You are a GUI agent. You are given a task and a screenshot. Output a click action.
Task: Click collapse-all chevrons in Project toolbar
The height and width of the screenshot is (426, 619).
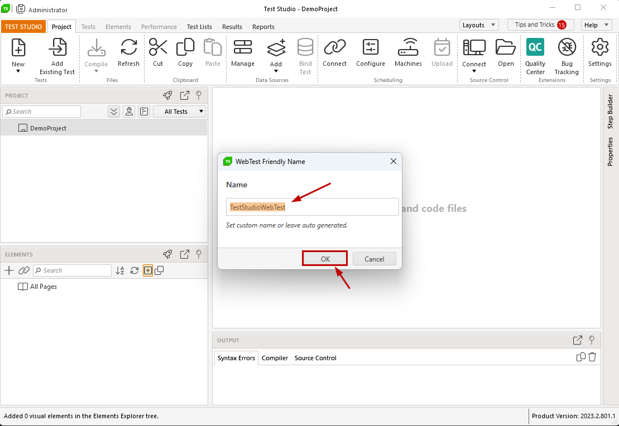[x=114, y=112]
